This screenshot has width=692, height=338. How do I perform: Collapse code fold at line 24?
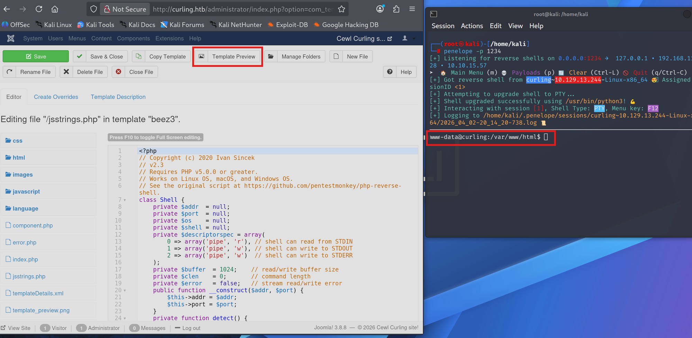(125, 318)
